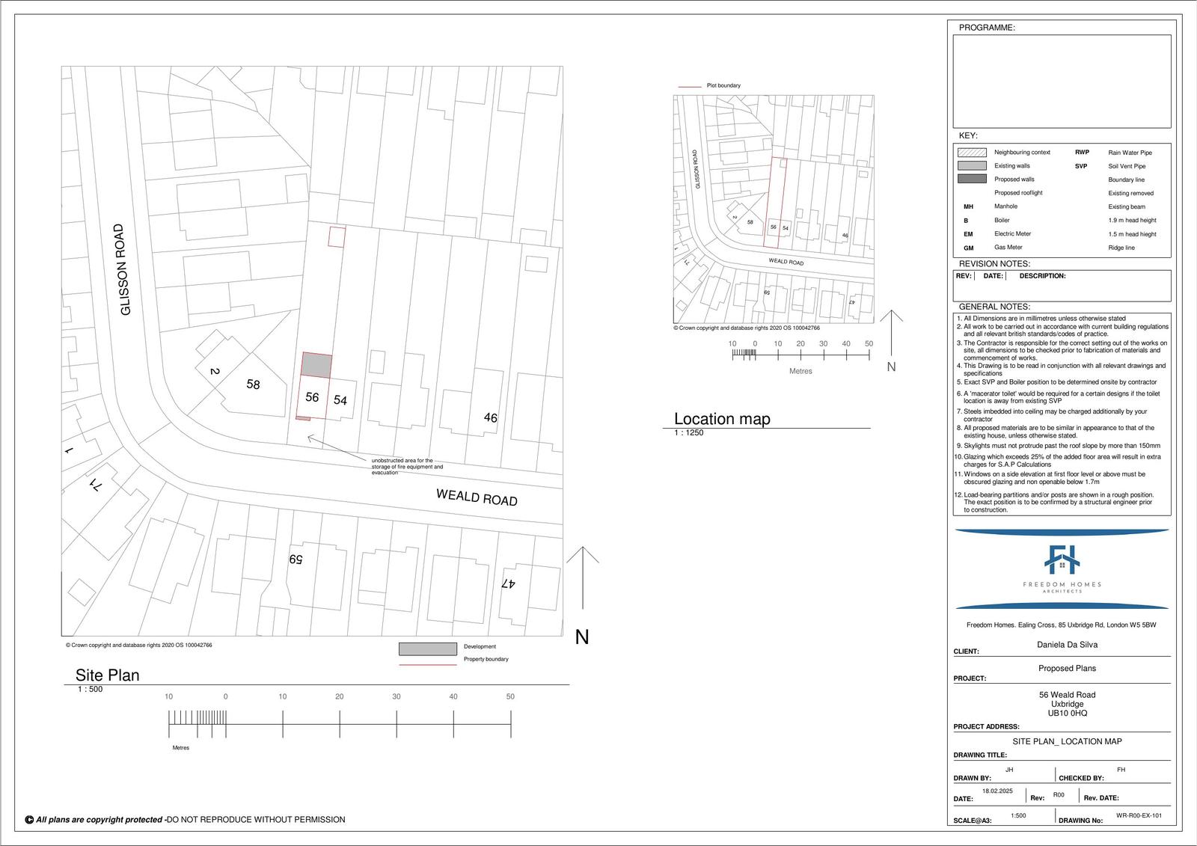Click the fire equipment storage annotation text
1197x846 pixels.
406,467
